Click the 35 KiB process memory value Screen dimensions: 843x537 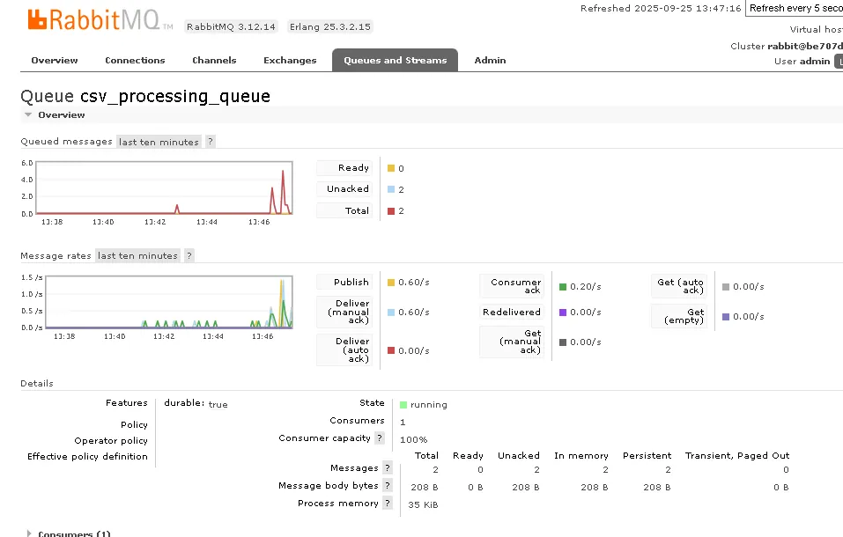423,504
